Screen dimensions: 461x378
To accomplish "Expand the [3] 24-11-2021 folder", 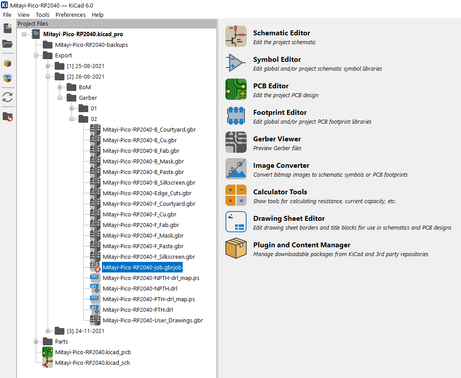I will [48, 331].
